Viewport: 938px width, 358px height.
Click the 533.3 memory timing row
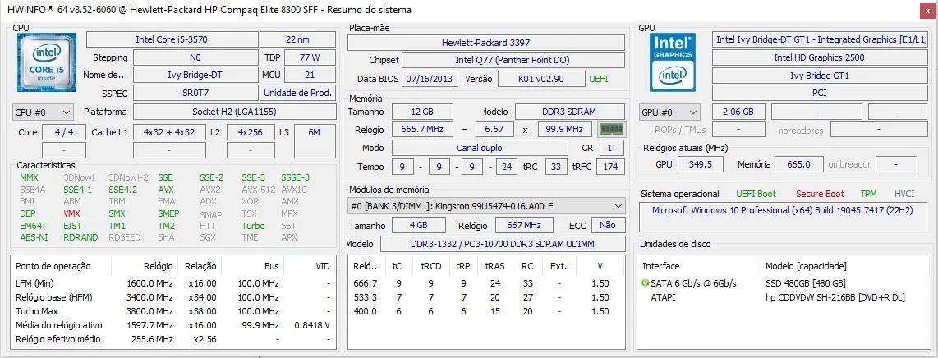(x=486, y=297)
